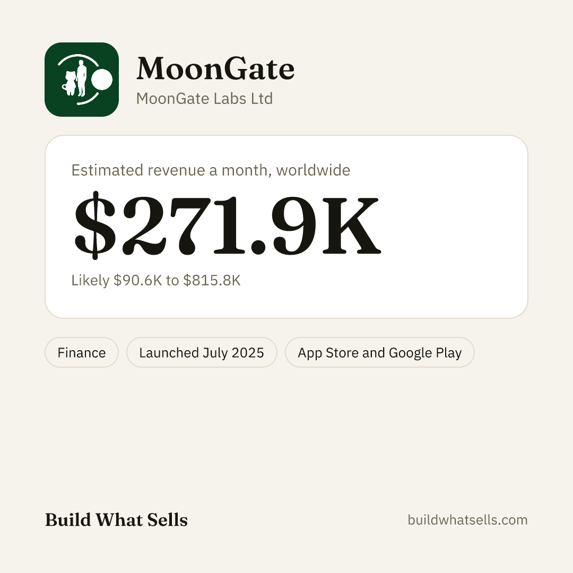Open the MoonGate Labs Ltd developer name
Screen dimensions: 573x573
coord(204,99)
